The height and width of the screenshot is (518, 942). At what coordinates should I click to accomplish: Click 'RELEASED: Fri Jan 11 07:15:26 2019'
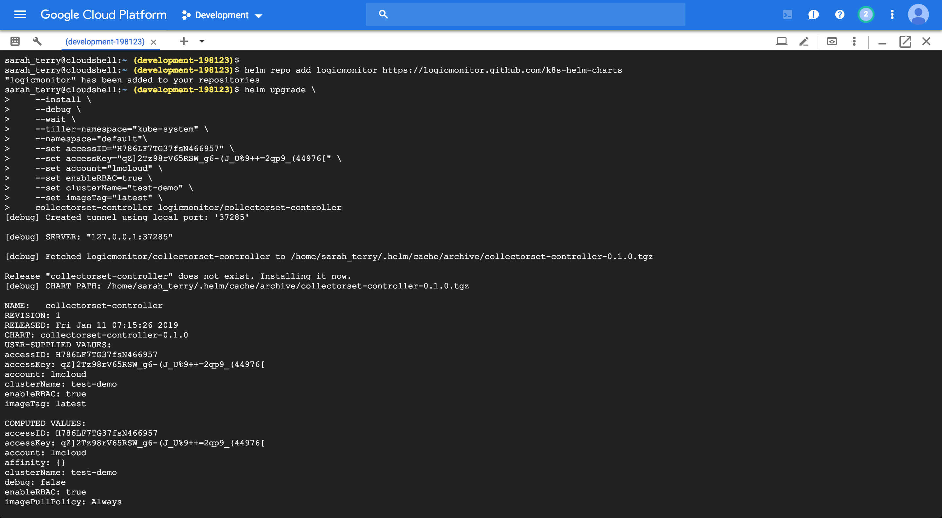coord(91,325)
